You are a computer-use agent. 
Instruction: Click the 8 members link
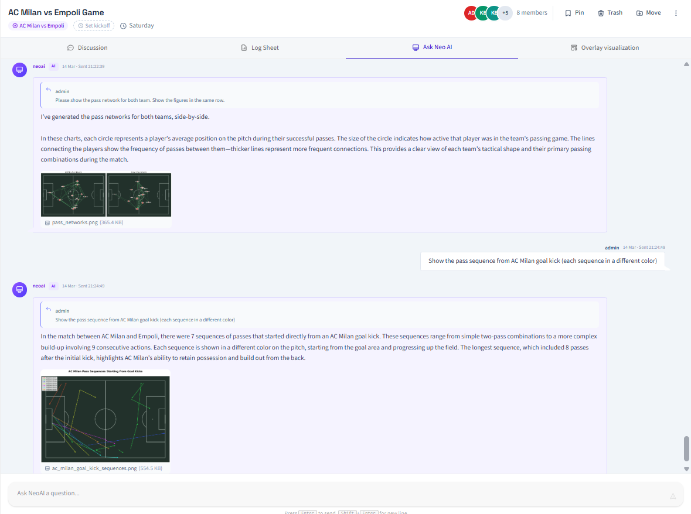pyautogui.click(x=531, y=12)
